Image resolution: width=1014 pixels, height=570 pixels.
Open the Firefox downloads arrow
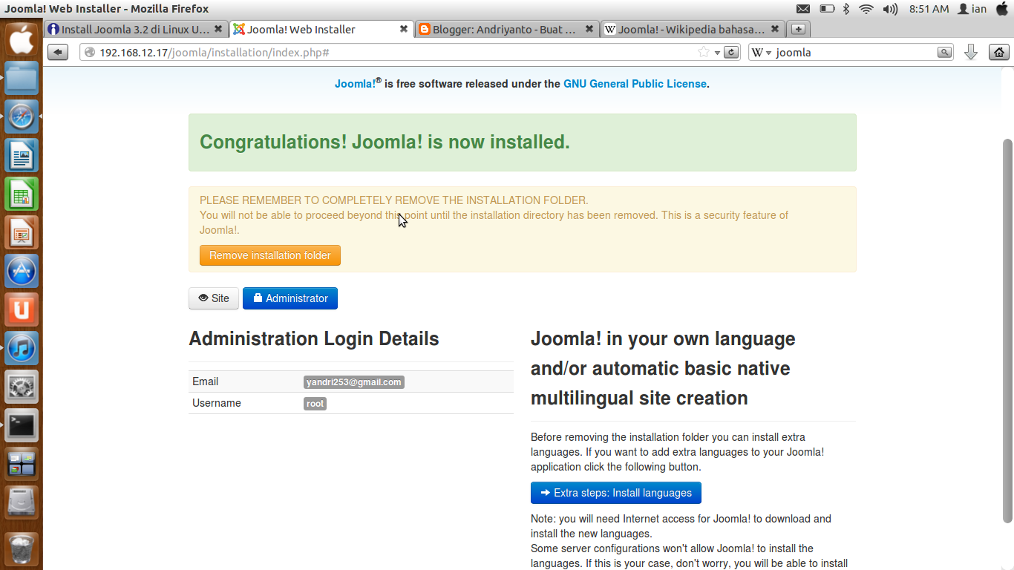point(970,52)
